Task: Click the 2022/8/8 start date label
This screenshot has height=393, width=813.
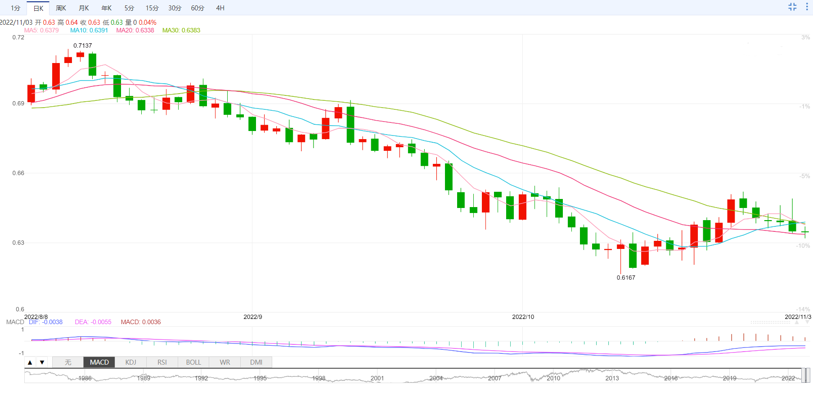Action: tap(36, 317)
